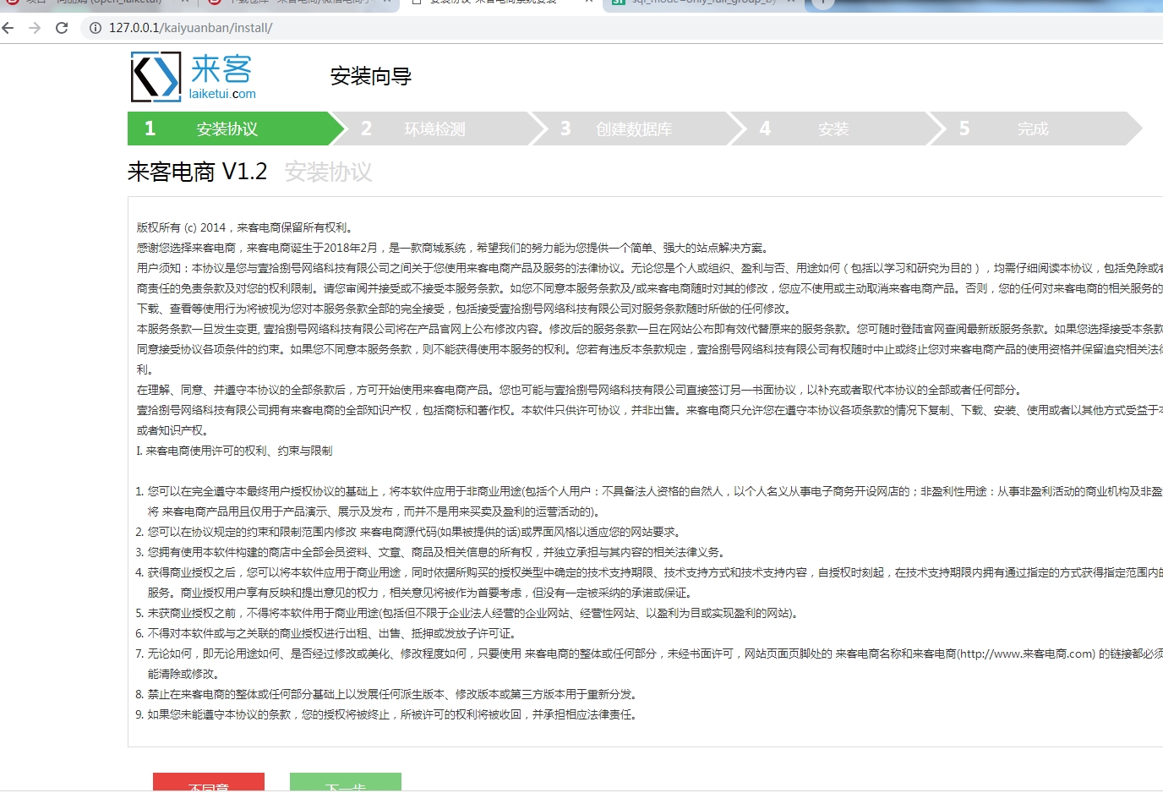Viewport: 1163px width, 793px height.
Task: Click clause 2 about modifying 来客电商源代码
Action: coord(409,532)
